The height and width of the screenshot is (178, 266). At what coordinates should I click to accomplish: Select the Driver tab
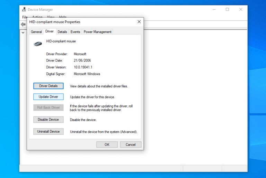(50, 31)
